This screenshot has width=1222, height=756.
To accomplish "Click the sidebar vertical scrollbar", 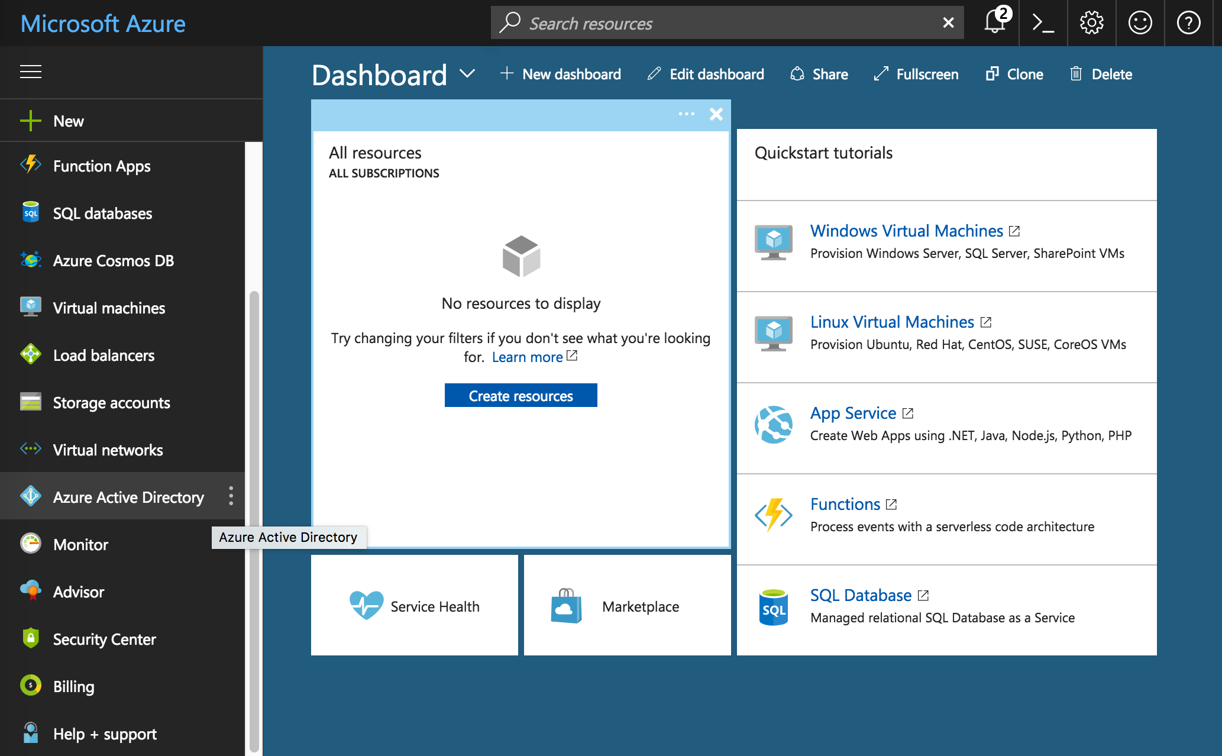I will 254,521.
